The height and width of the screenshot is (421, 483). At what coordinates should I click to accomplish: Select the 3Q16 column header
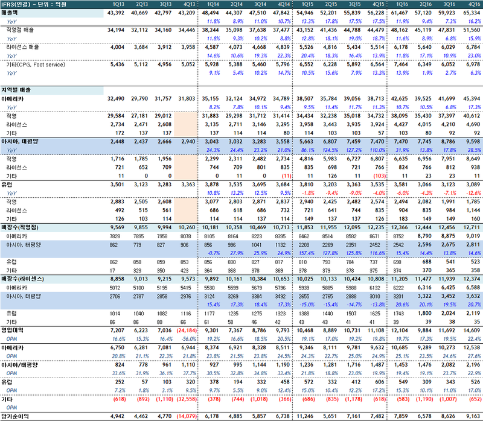tap(449, 4)
